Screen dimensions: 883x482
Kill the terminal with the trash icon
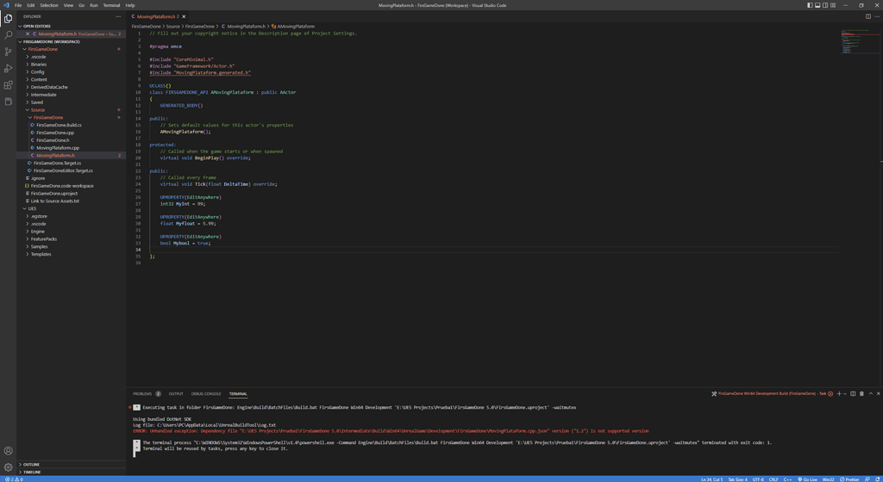pyautogui.click(x=861, y=394)
